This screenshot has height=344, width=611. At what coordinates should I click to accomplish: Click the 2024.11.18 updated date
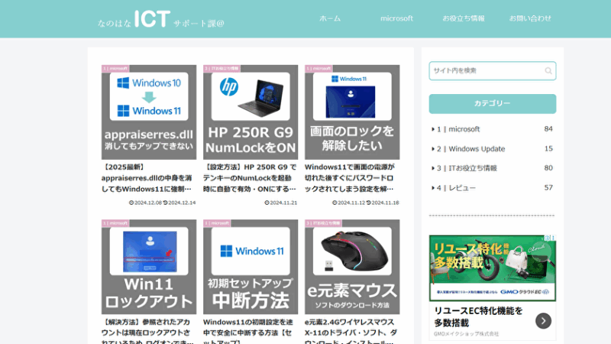tap(383, 203)
